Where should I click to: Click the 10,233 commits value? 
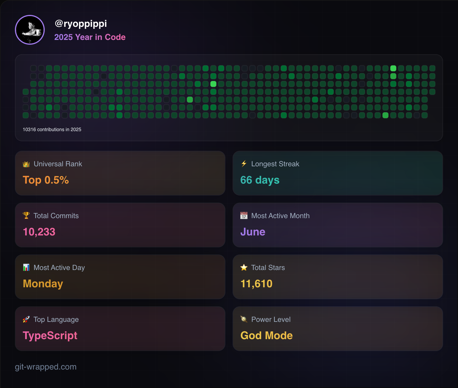pos(39,232)
